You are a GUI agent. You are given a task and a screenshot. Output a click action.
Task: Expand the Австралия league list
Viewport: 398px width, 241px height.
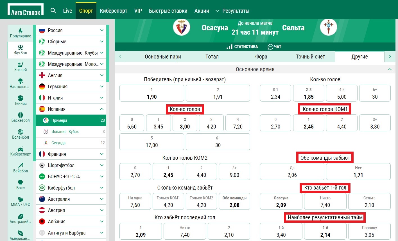(101, 199)
